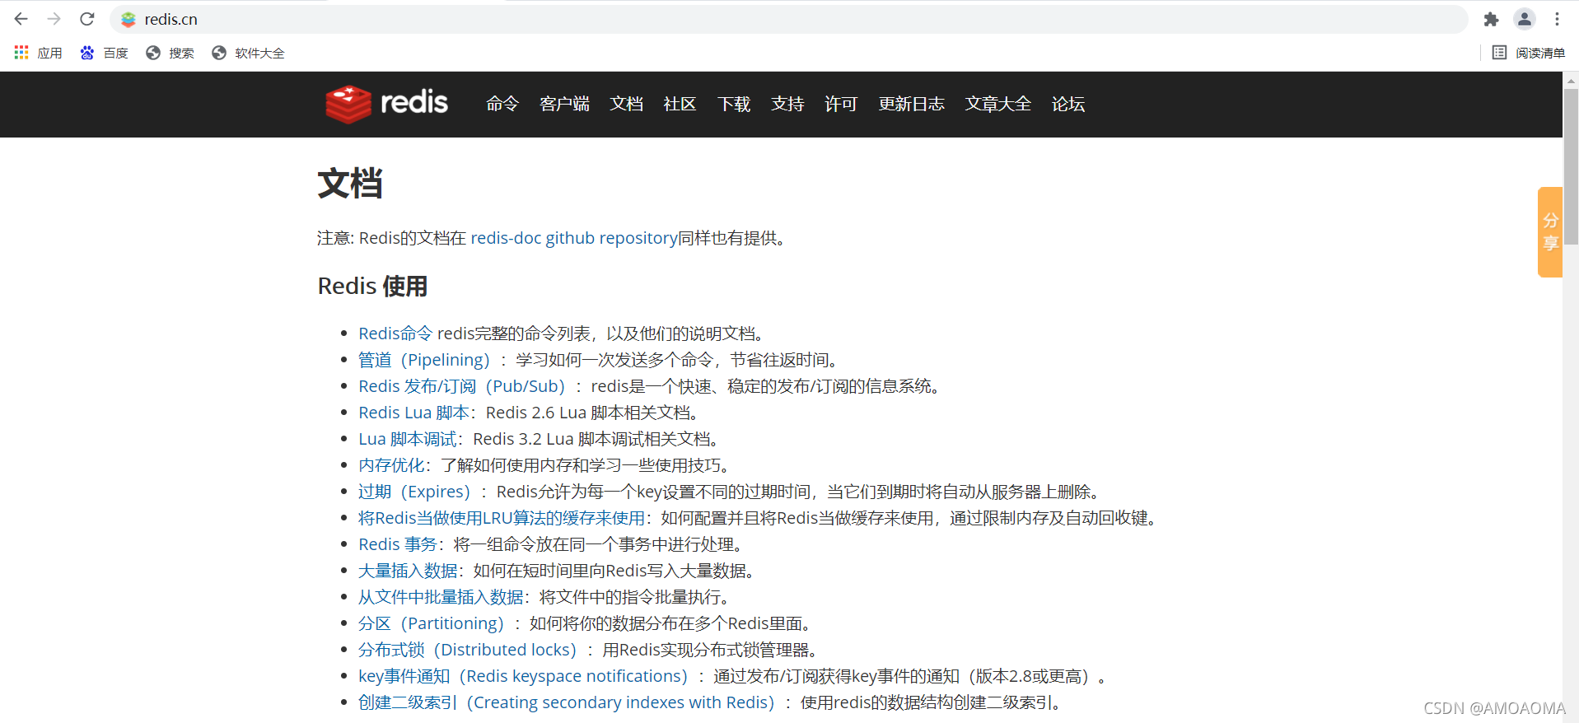Open the Chrome three-dot menu
Image resolution: width=1579 pixels, height=723 pixels.
click(1557, 19)
